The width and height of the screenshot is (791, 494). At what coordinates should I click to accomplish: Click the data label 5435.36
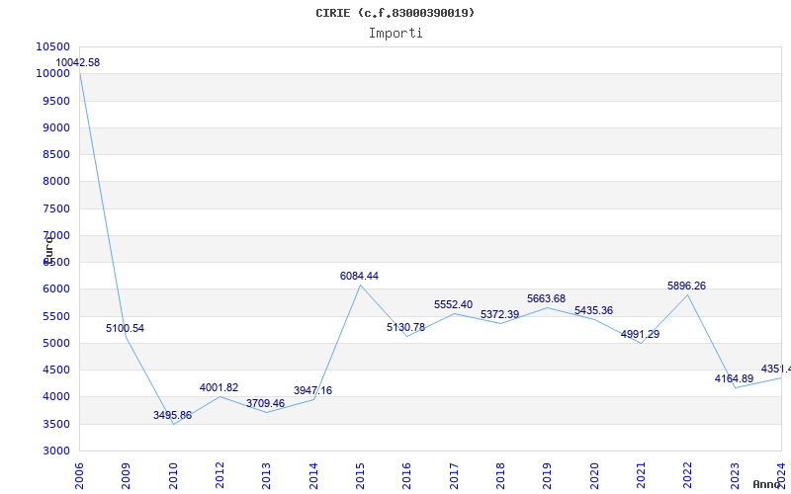pyautogui.click(x=594, y=311)
